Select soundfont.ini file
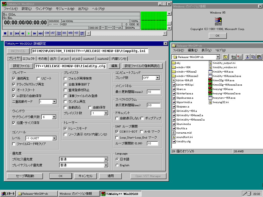The image size is (263, 197). click(183, 137)
